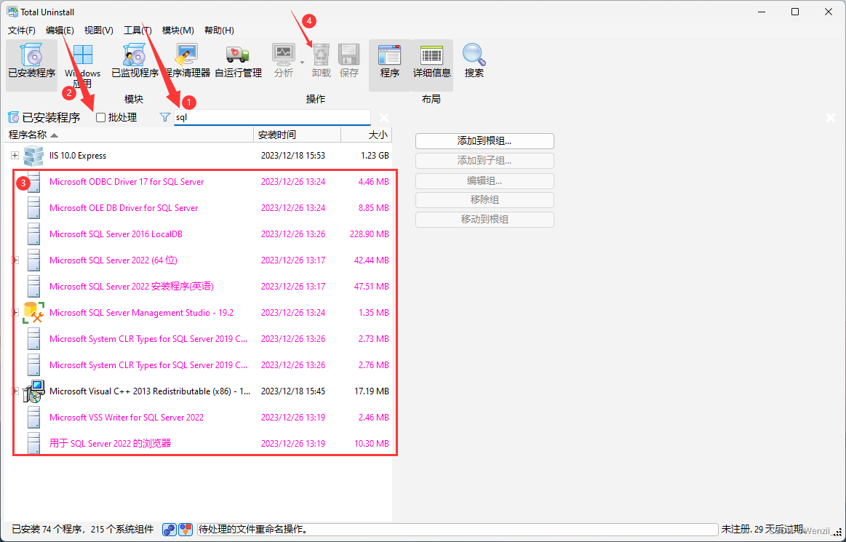
Task: Click Visual C++ 2013 Redistributable installer icon
Action: tap(33, 391)
